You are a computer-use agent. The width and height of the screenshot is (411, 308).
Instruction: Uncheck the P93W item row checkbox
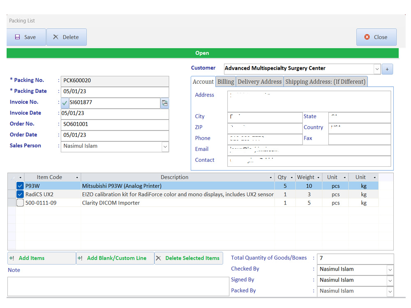[x=20, y=186]
